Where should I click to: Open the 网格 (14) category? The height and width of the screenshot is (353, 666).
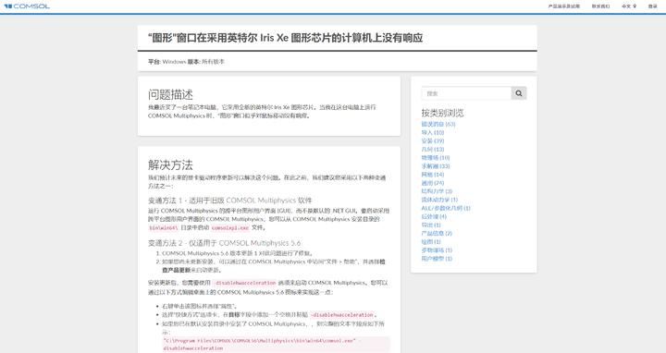[x=432, y=175]
